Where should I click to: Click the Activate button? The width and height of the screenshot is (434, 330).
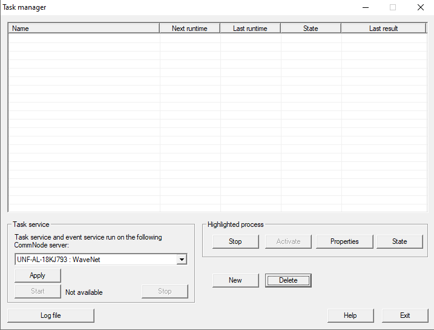tap(288, 241)
